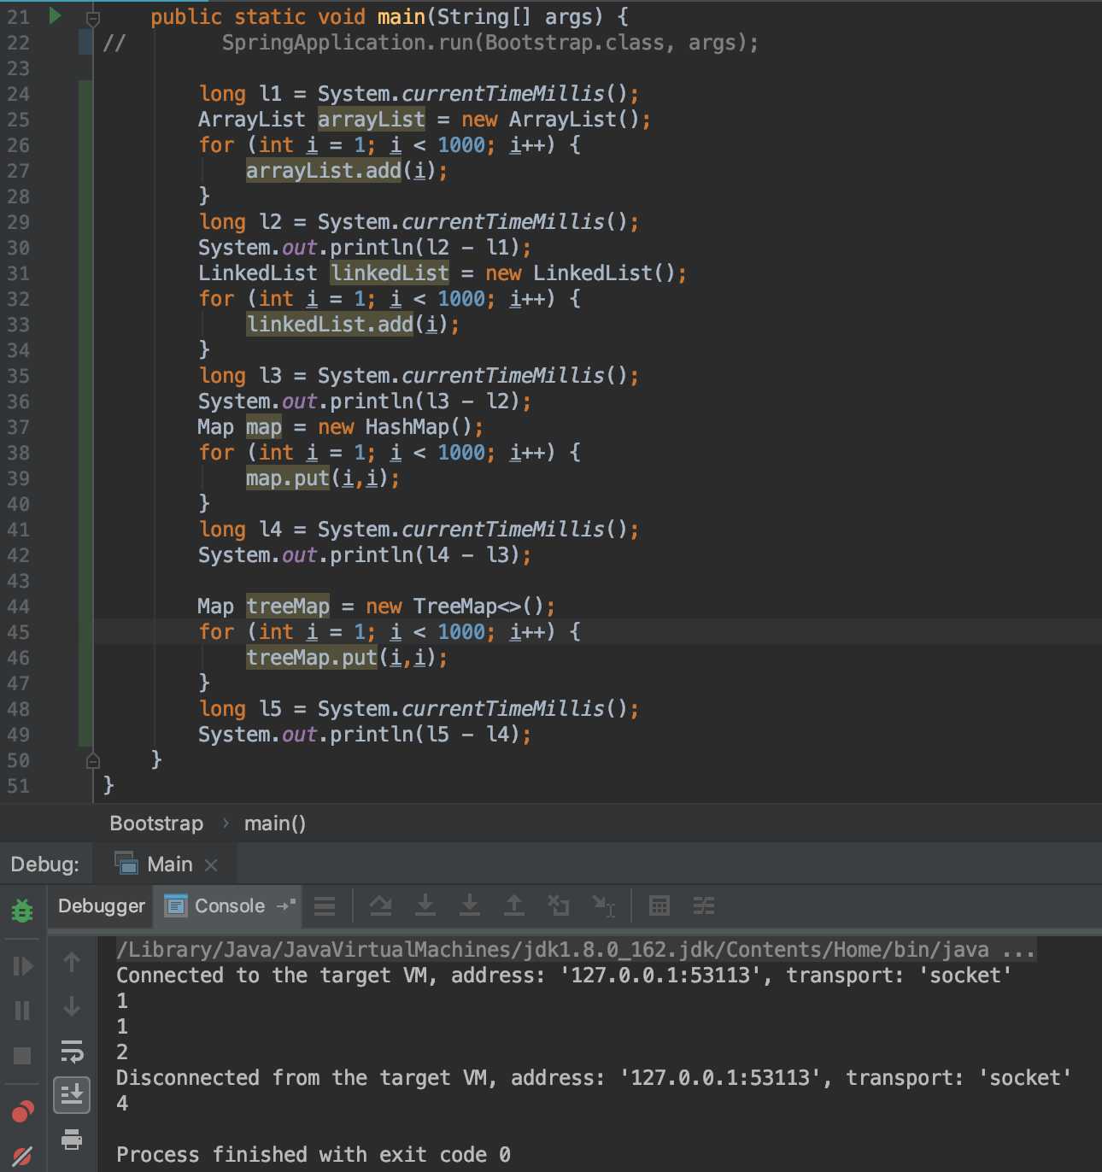Click 'linkedList.add(i);' in the editor

tap(353, 325)
